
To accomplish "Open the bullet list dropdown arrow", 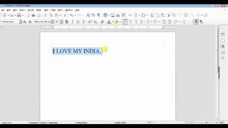I will tap(152, 22).
